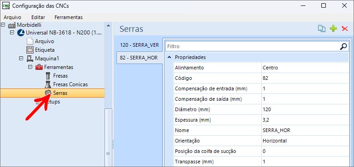Delete selected saw with red X icon

tap(345, 29)
